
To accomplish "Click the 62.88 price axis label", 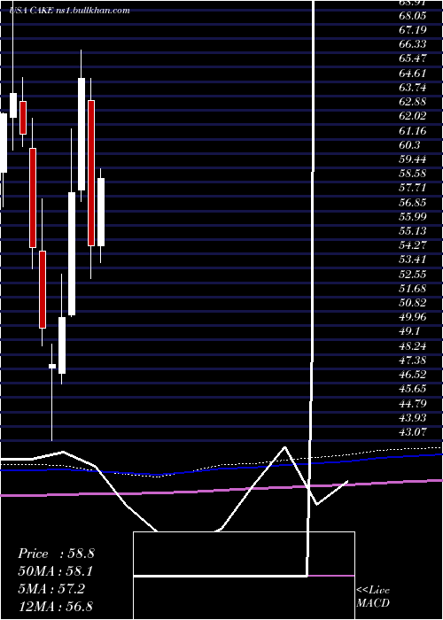I will (413, 102).
